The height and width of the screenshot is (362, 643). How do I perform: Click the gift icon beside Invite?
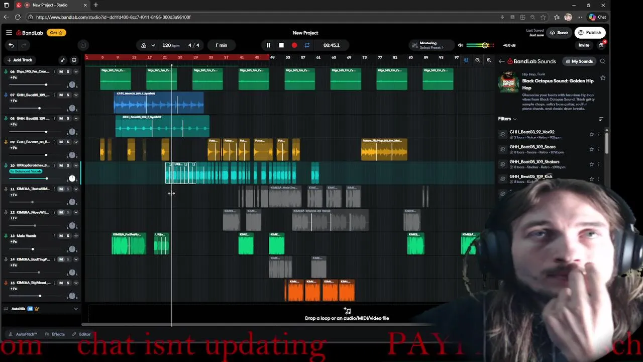(x=601, y=45)
